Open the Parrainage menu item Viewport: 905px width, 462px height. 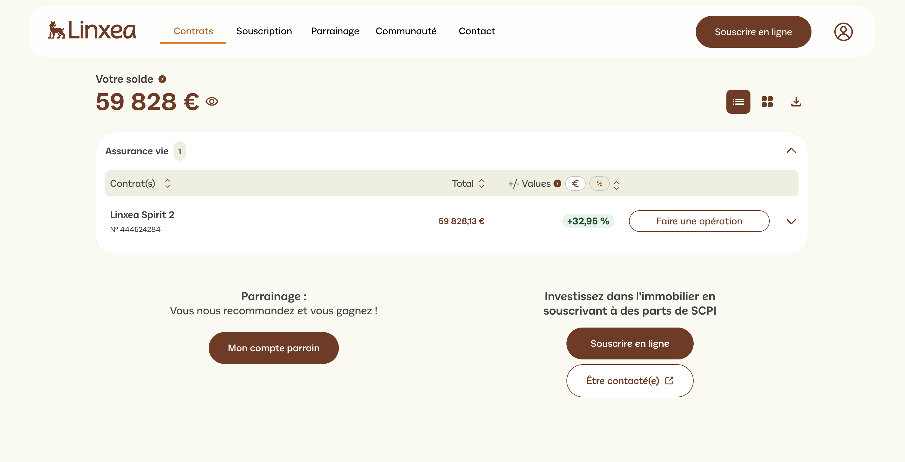tap(335, 31)
